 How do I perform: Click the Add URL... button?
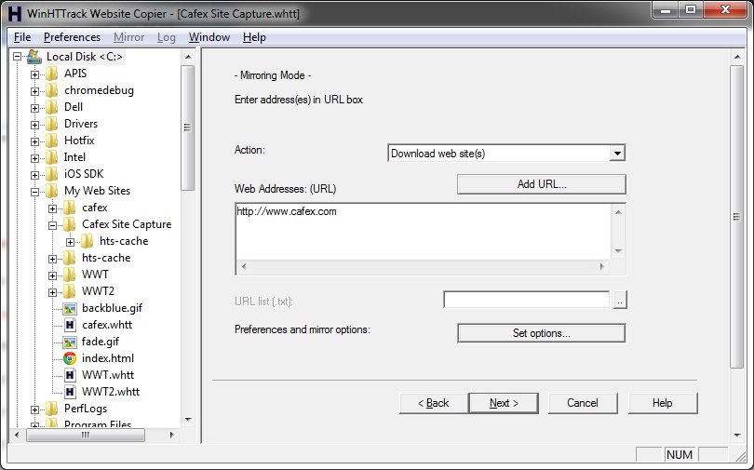[x=542, y=184]
